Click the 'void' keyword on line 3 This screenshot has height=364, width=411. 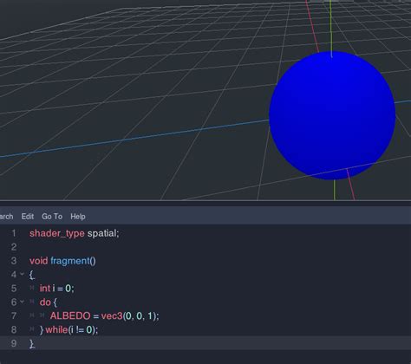(x=38, y=261)
